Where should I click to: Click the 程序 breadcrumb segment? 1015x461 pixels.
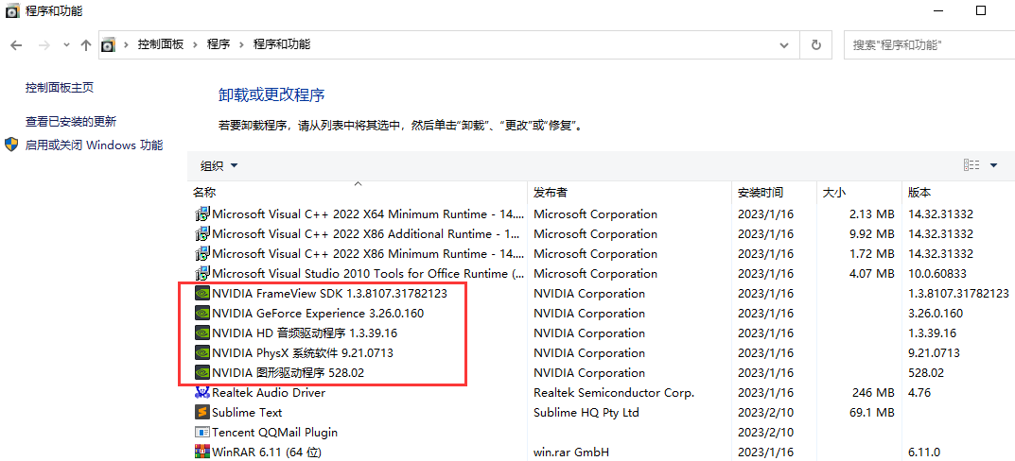tap(219, 44)
